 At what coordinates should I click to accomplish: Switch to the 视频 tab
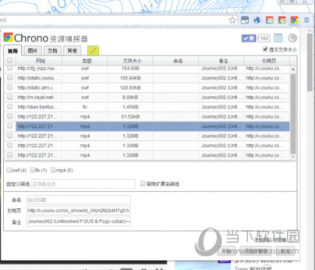click(x=12, y=51)
